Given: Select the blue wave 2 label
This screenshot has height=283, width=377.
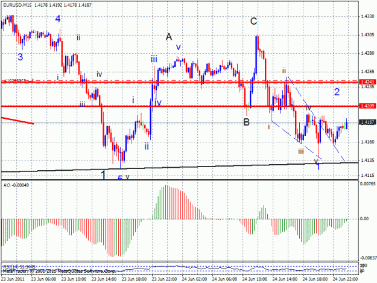Looking at the screenshot, I should coord(337,92).
